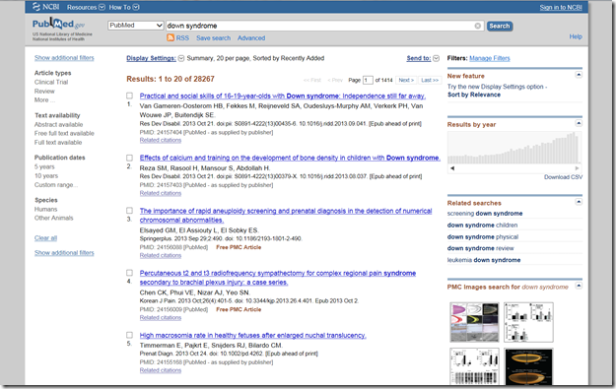Click related search screening down syndrome
The image size is (616, 389).
[x=485, y=214]
